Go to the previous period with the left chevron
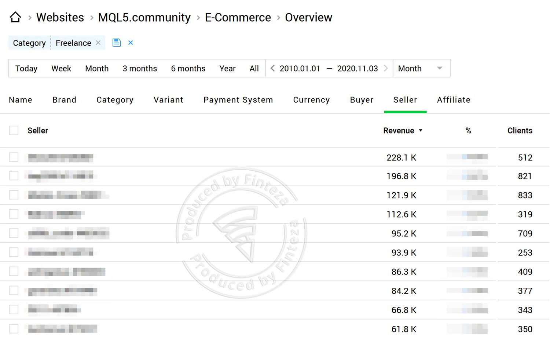Viewport: 550px width, 342px height. (x=272, y=68)
